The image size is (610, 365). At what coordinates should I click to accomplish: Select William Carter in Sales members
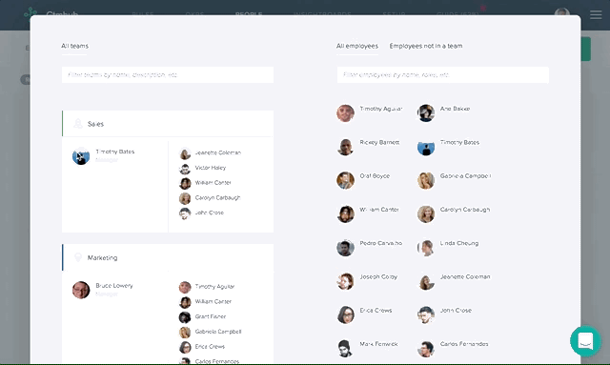coord(205,183)
